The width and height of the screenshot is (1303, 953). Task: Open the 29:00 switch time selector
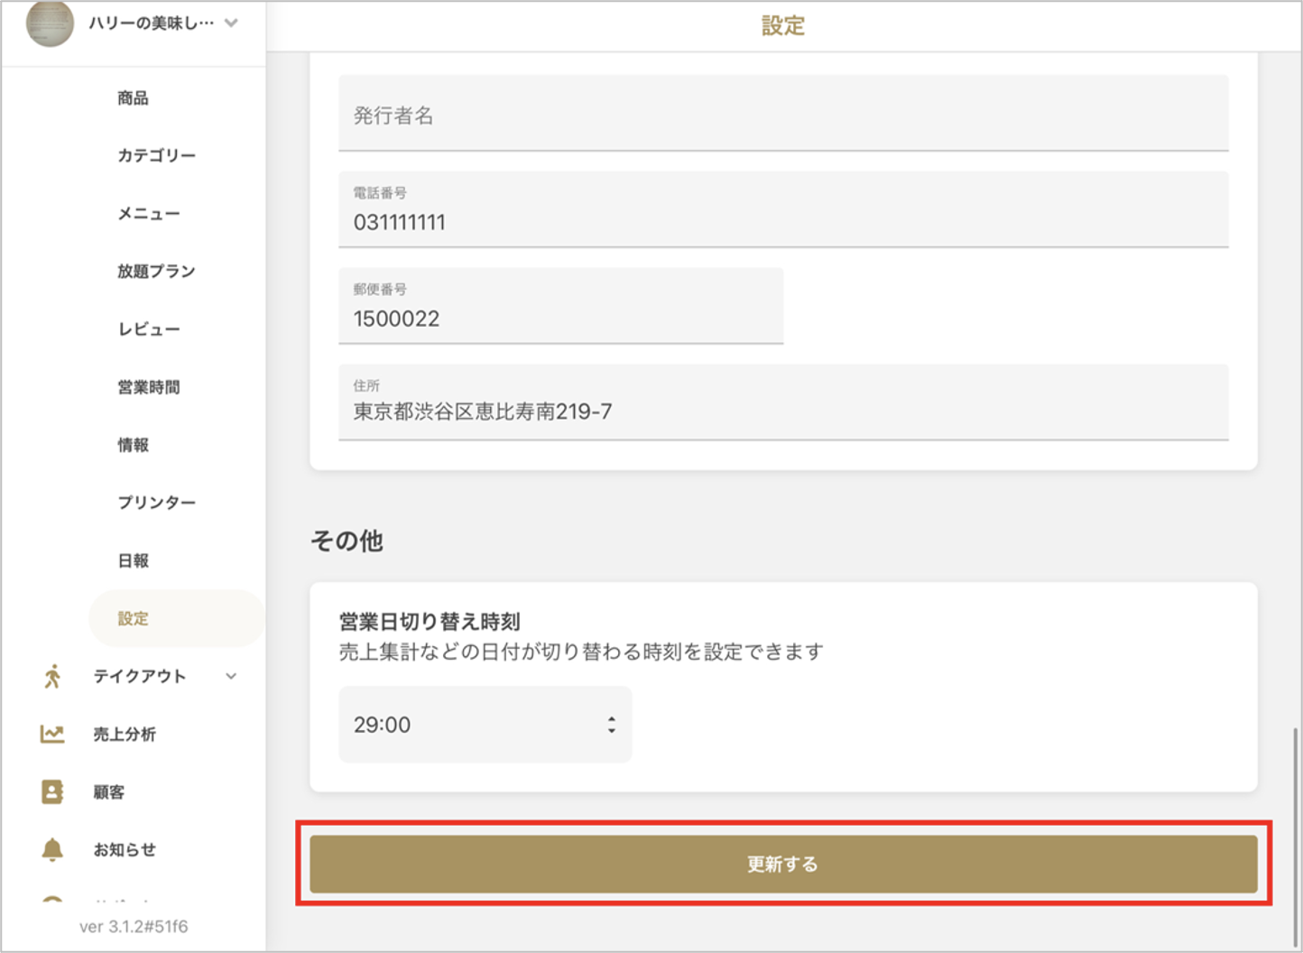485,725
